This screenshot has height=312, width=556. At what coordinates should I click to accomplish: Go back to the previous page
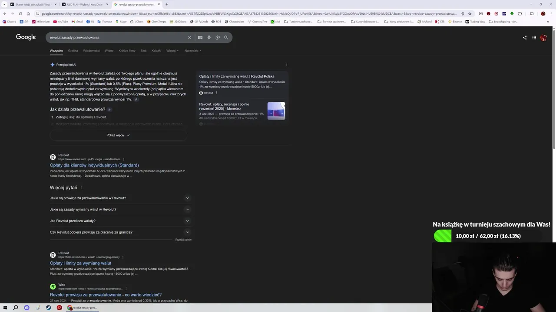(5, 14)
